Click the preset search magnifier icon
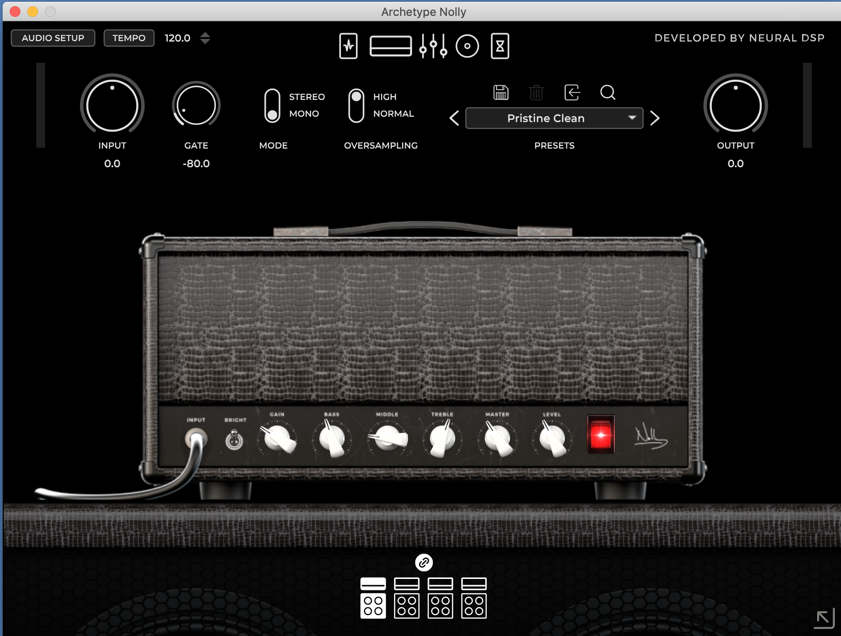Viewport: 841px width, 636px height. [x=608, y=93]
